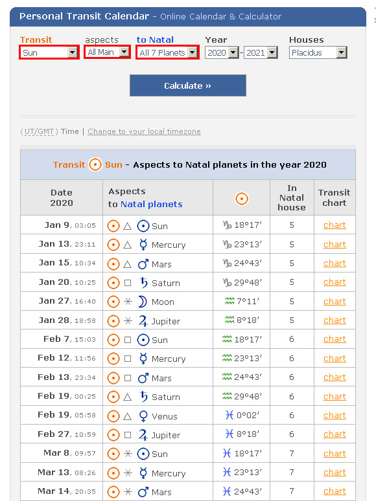The image size is (376, 501).
Task: Open chart link for Feb 27 Jupiter square
Action: (335, 434)
